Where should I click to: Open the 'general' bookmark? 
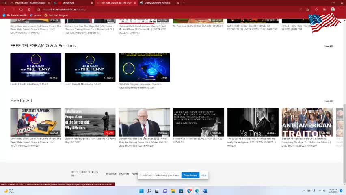pyautogui.click(x=36, y=15)
